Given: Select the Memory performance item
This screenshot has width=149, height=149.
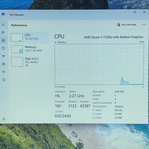Looking at the screenshot, I should coord(29,49).
